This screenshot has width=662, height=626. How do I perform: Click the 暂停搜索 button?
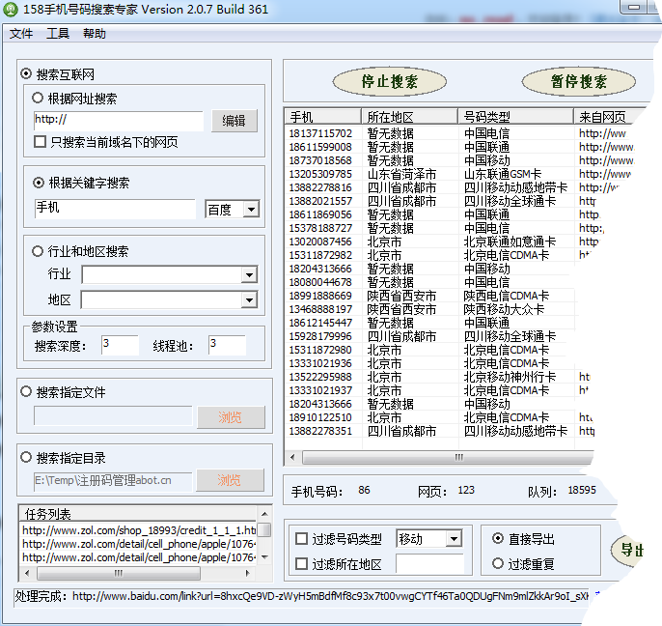(578, 81)
